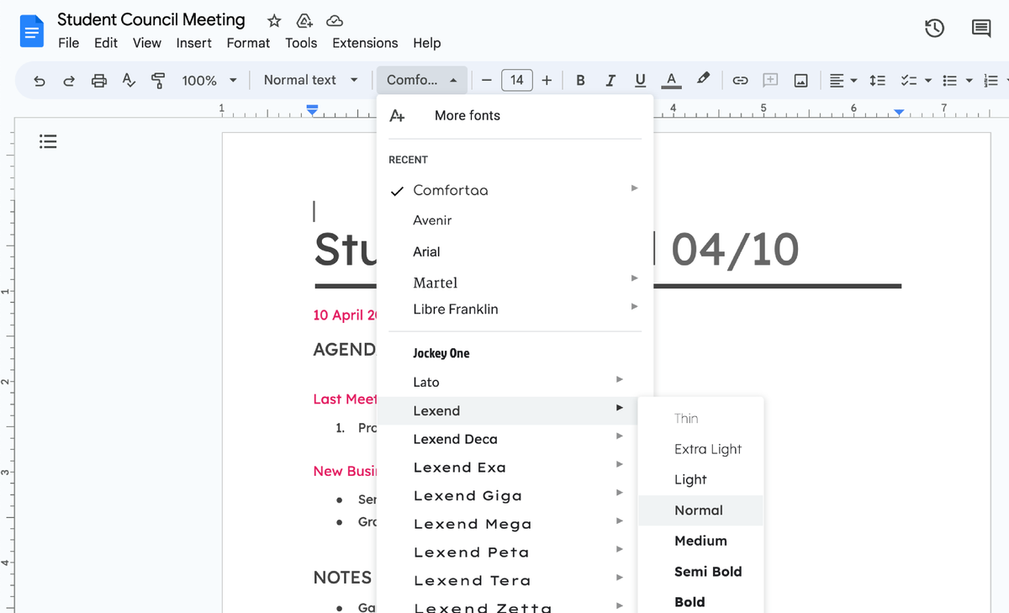The width and height of the screenshot is (1009, 613).
Task: Click the move to Drive folder icon
Action: tap(304, 21)
